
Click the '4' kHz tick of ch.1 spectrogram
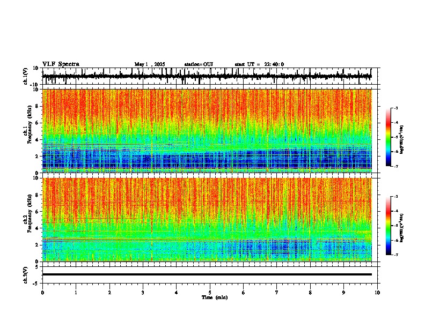click(x=37, y=140)
